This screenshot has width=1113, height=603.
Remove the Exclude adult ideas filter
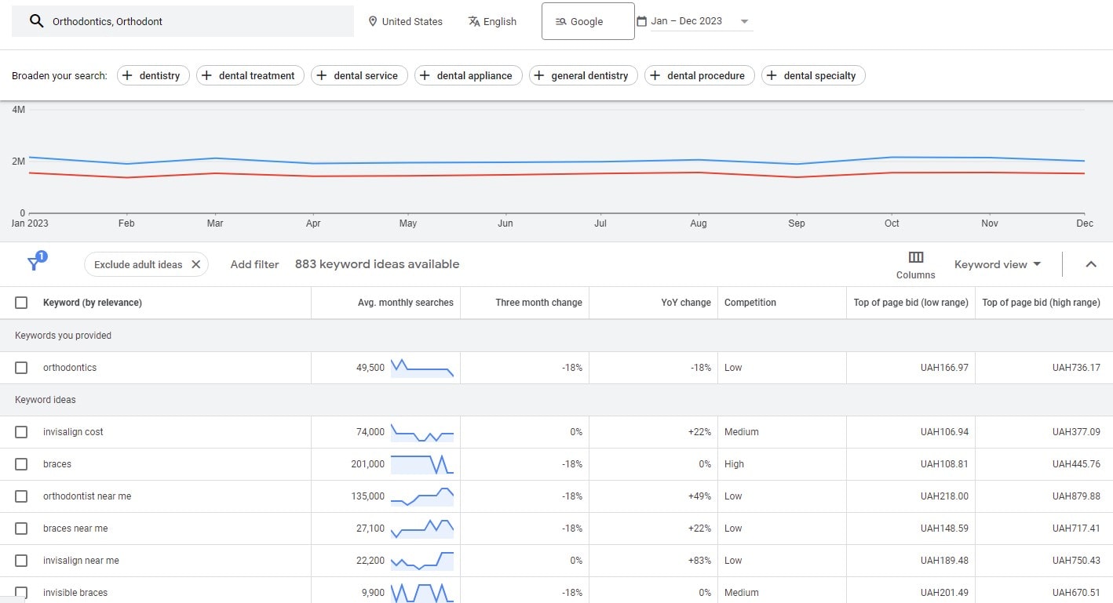[195, 264]
